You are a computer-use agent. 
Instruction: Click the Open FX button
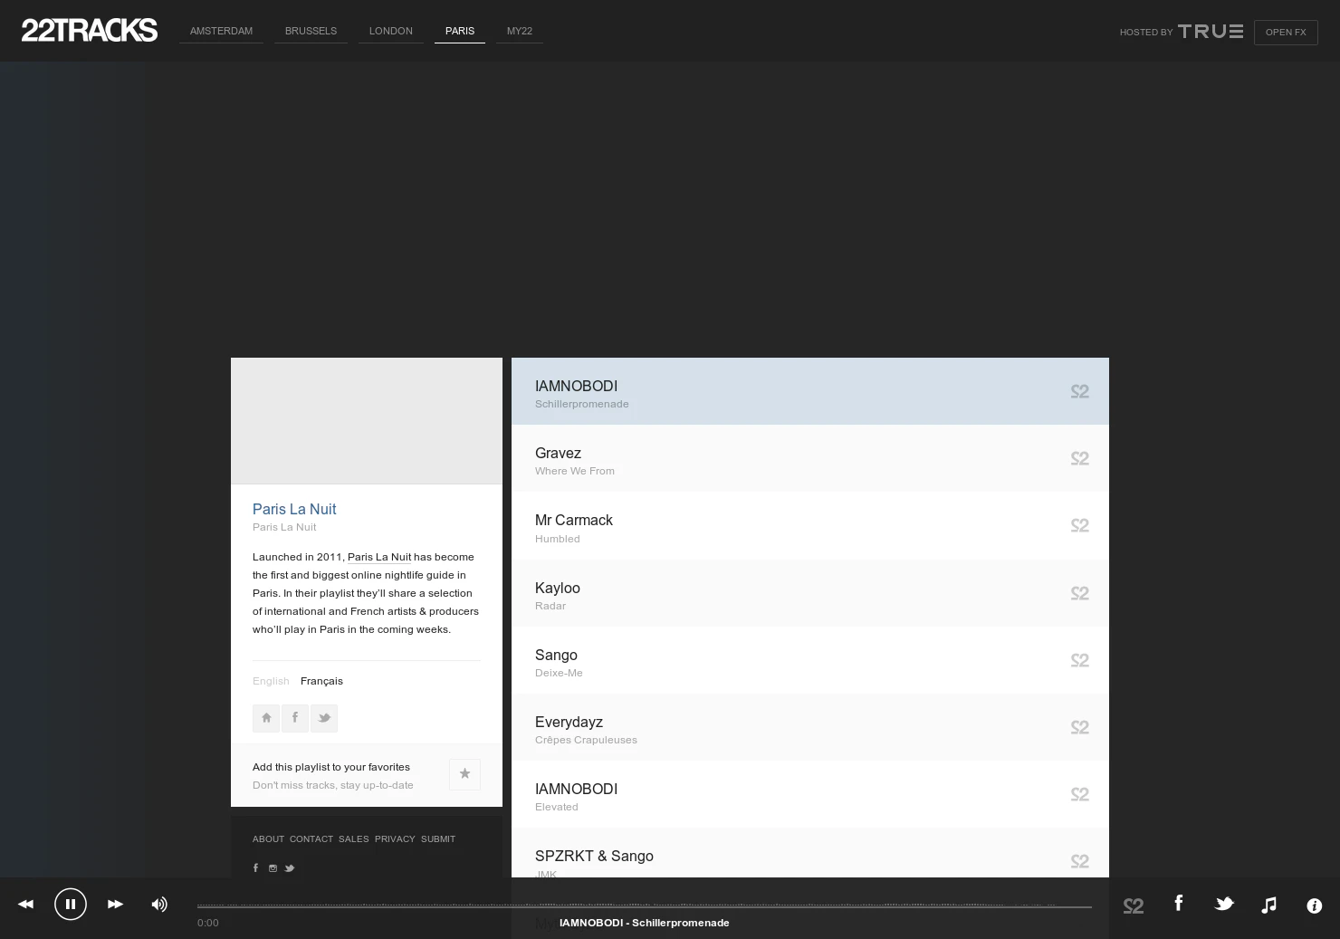1286,33
